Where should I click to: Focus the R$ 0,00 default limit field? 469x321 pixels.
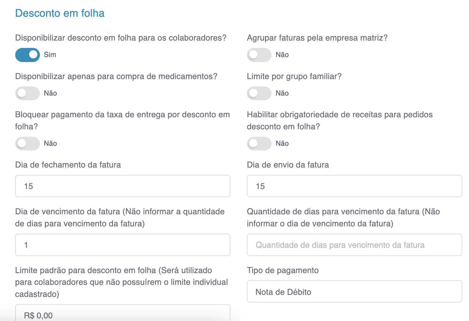123,315
